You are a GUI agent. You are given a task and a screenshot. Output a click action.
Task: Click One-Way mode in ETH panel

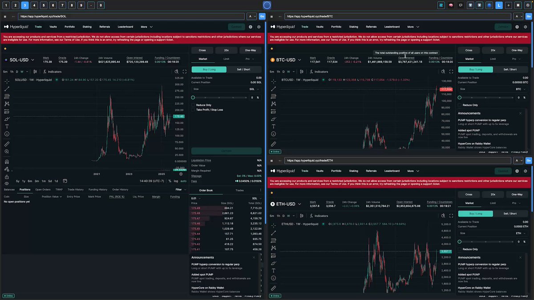tap(517, 194)
